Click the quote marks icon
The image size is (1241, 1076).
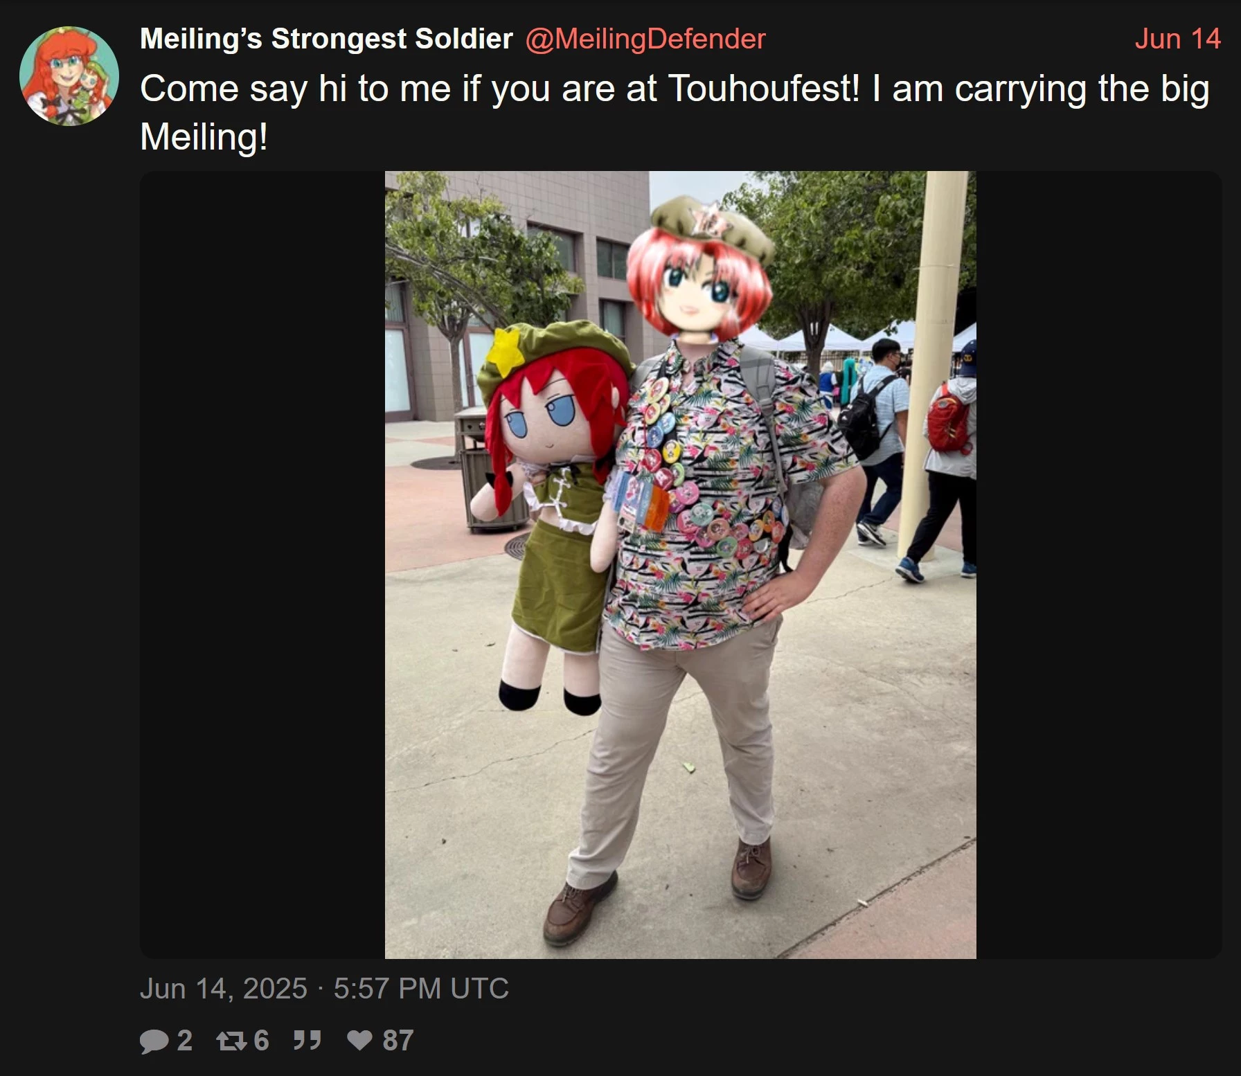point(307,1040)
